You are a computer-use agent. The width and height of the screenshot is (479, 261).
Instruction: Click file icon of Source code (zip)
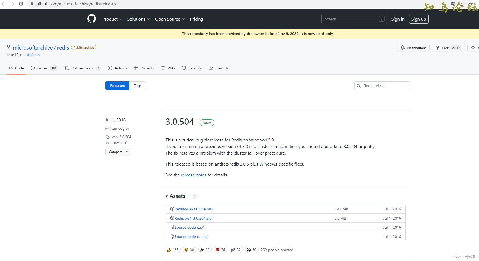[x=172, y=227]
